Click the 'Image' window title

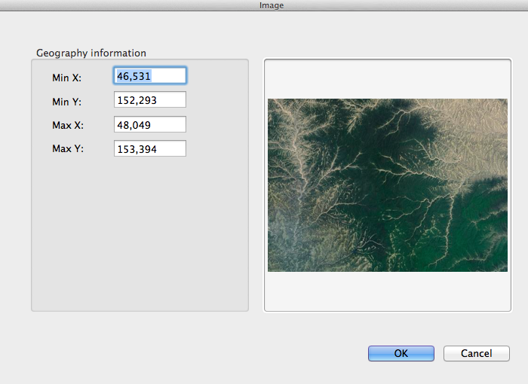click(272, 5)
